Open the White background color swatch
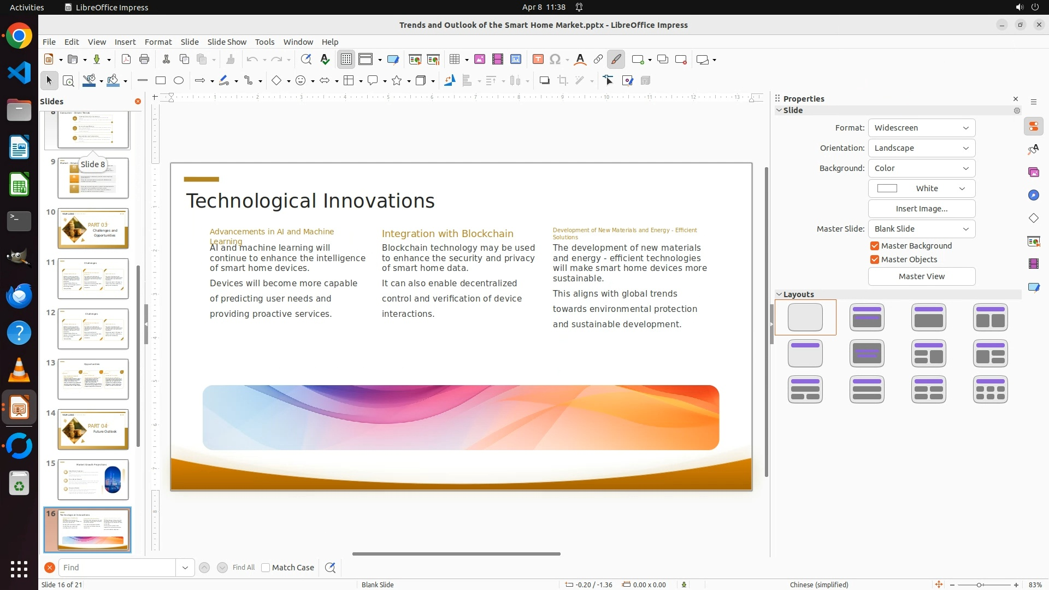This screenshot has width=1049, height=590. (x=921, y=188)
